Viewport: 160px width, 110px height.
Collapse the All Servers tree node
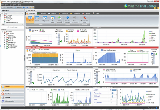(2, 32)
